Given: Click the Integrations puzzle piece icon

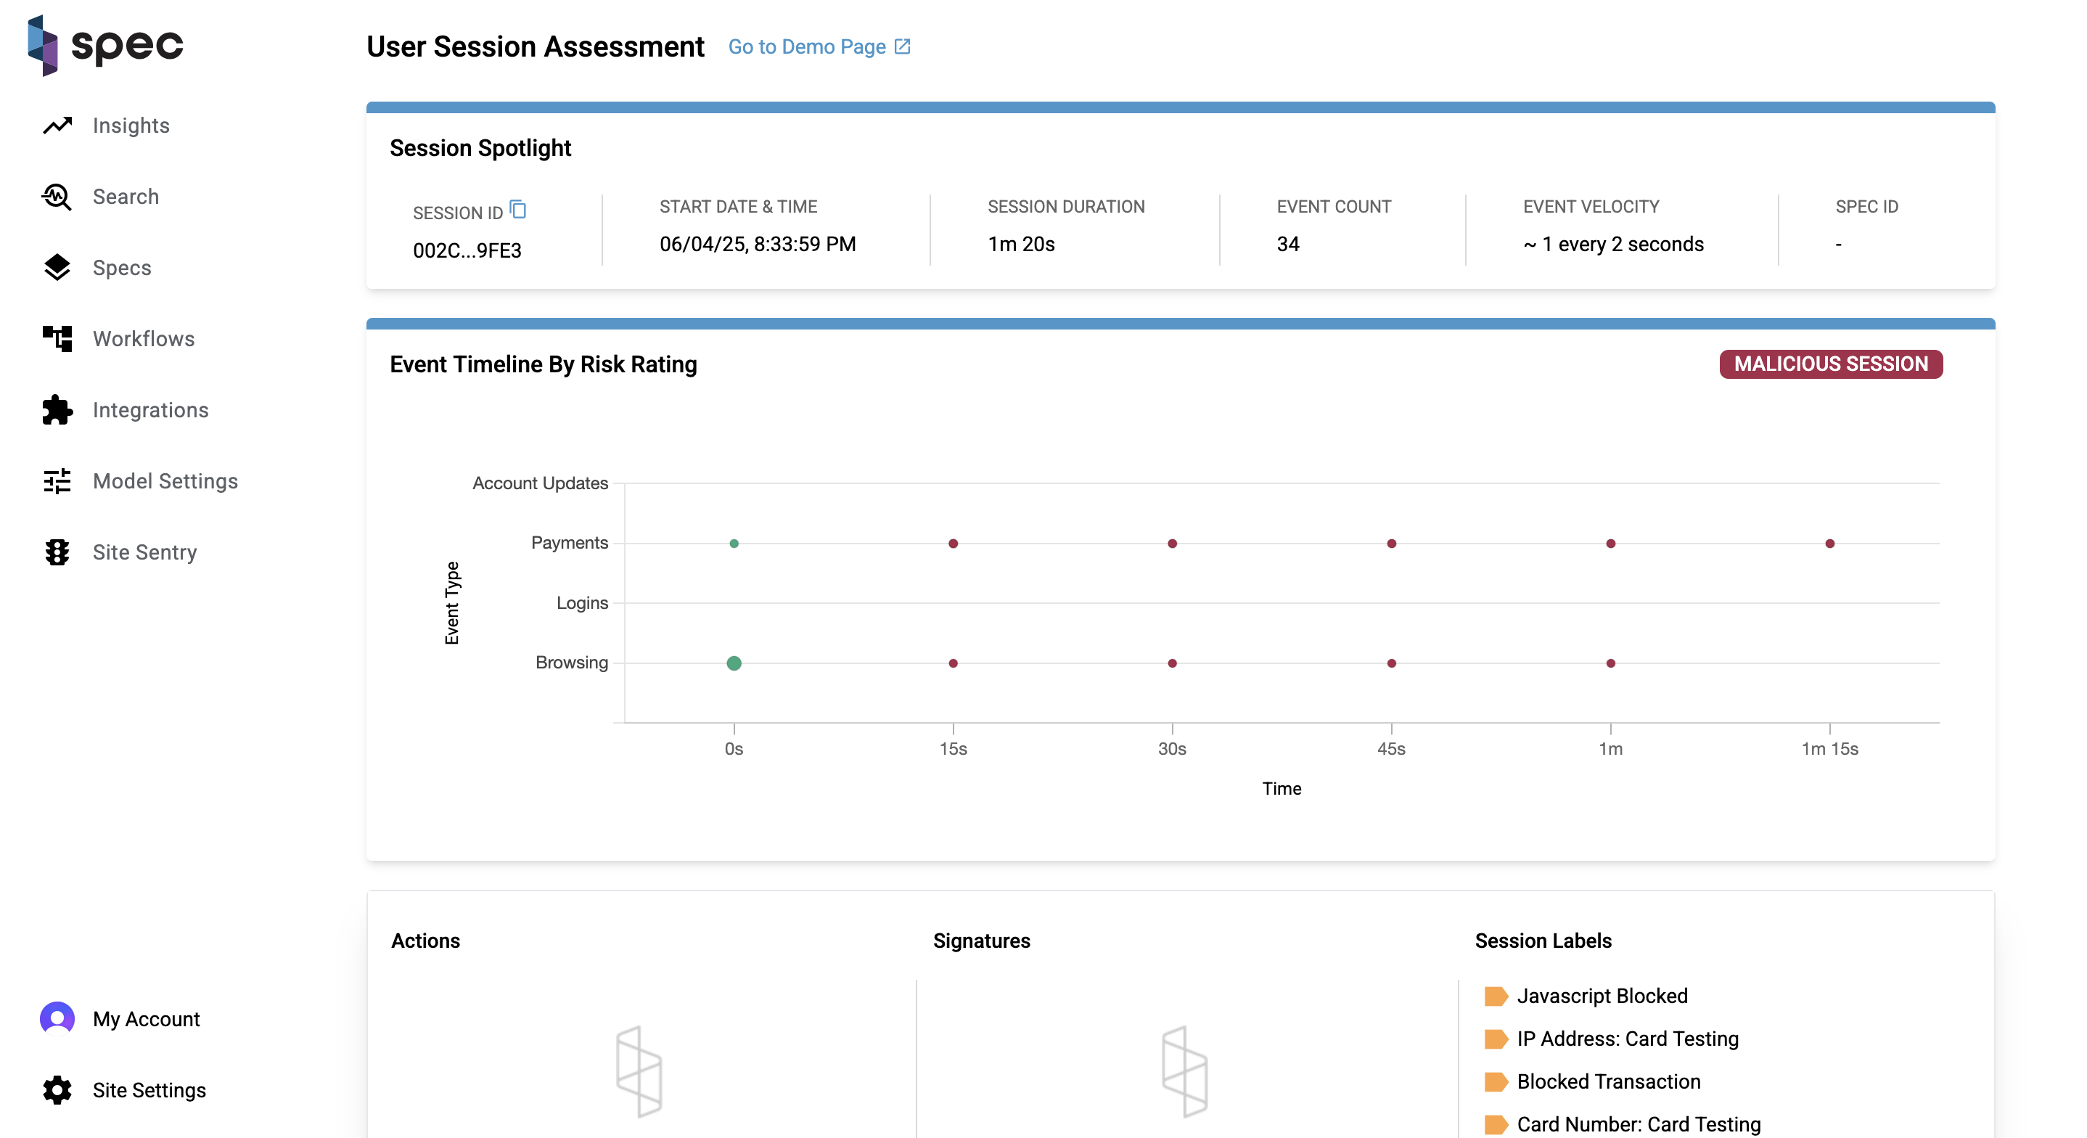Looking at the screenshot, I should point(57,410).
